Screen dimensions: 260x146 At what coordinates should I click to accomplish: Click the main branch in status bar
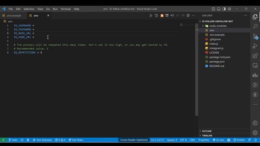pos(13,140)
